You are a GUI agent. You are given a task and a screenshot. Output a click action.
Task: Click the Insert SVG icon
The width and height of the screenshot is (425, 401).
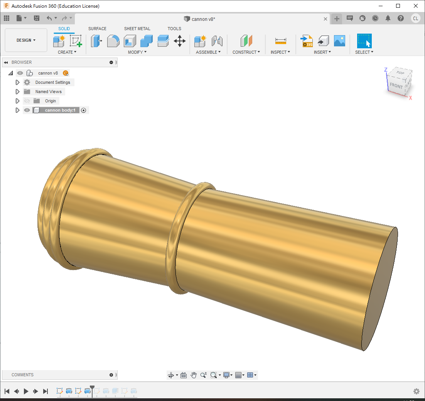(307, 41)
